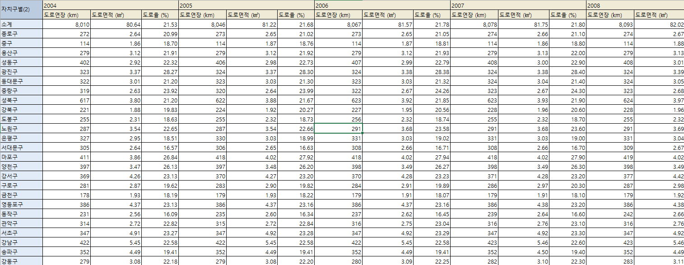Click the 2005 year header cell
This screenshot has height=265, width=684.
(x=247, y=5)
